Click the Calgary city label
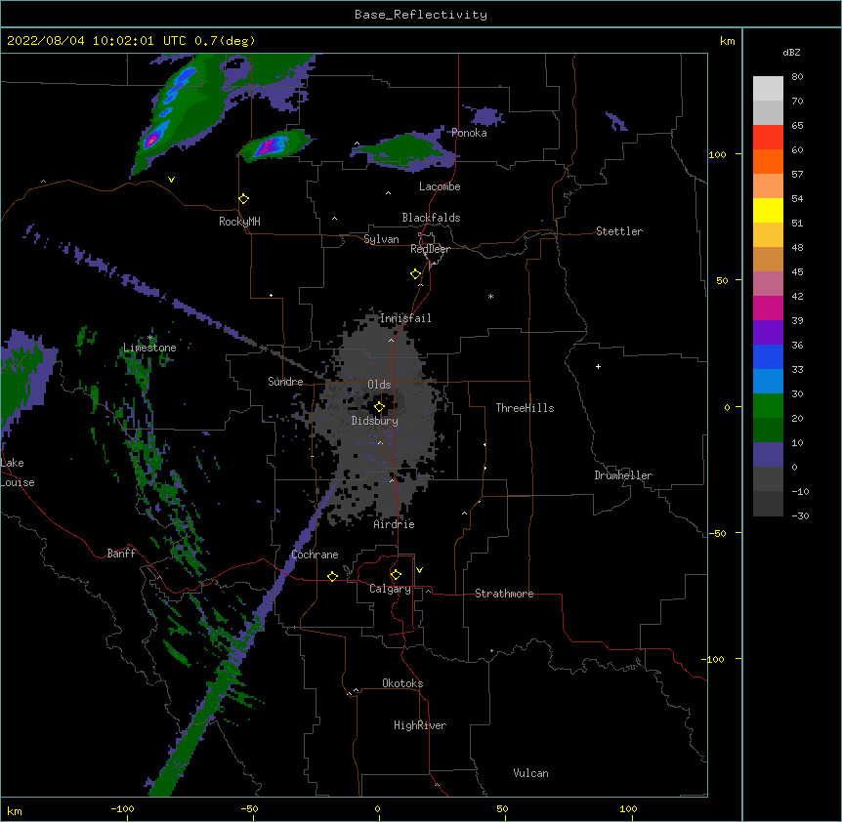This screenshot has width=842, height=822. point(391,589)
